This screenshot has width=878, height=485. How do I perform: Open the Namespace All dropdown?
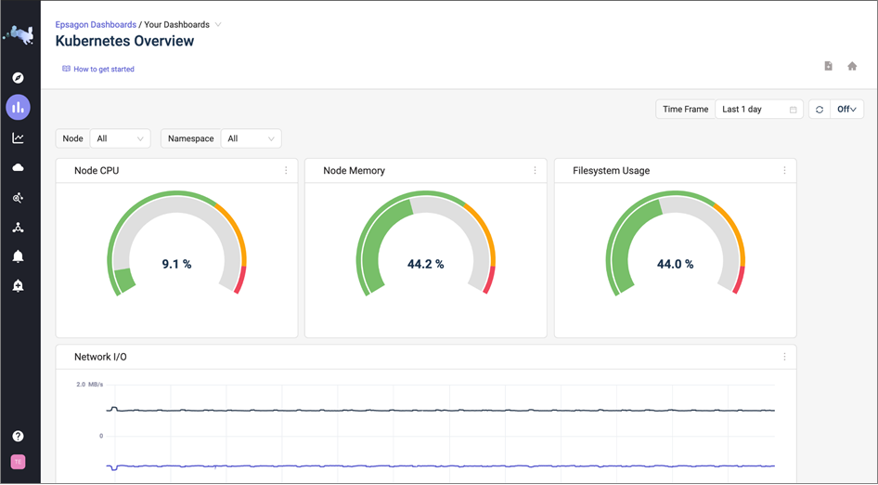point(251,138)
